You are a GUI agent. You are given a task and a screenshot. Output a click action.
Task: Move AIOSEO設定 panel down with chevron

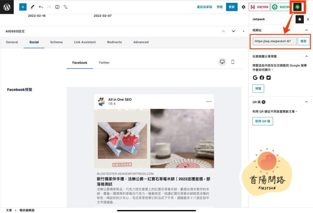pyautogui.click(x=234, y=31)
